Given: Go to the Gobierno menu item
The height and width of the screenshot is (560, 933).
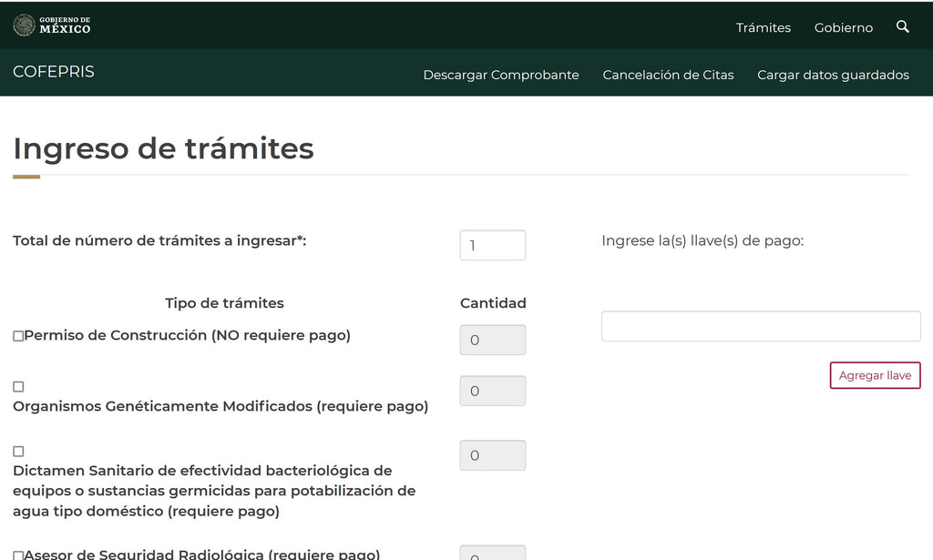Looking at the screenshot, I should (x=843, y=27).
